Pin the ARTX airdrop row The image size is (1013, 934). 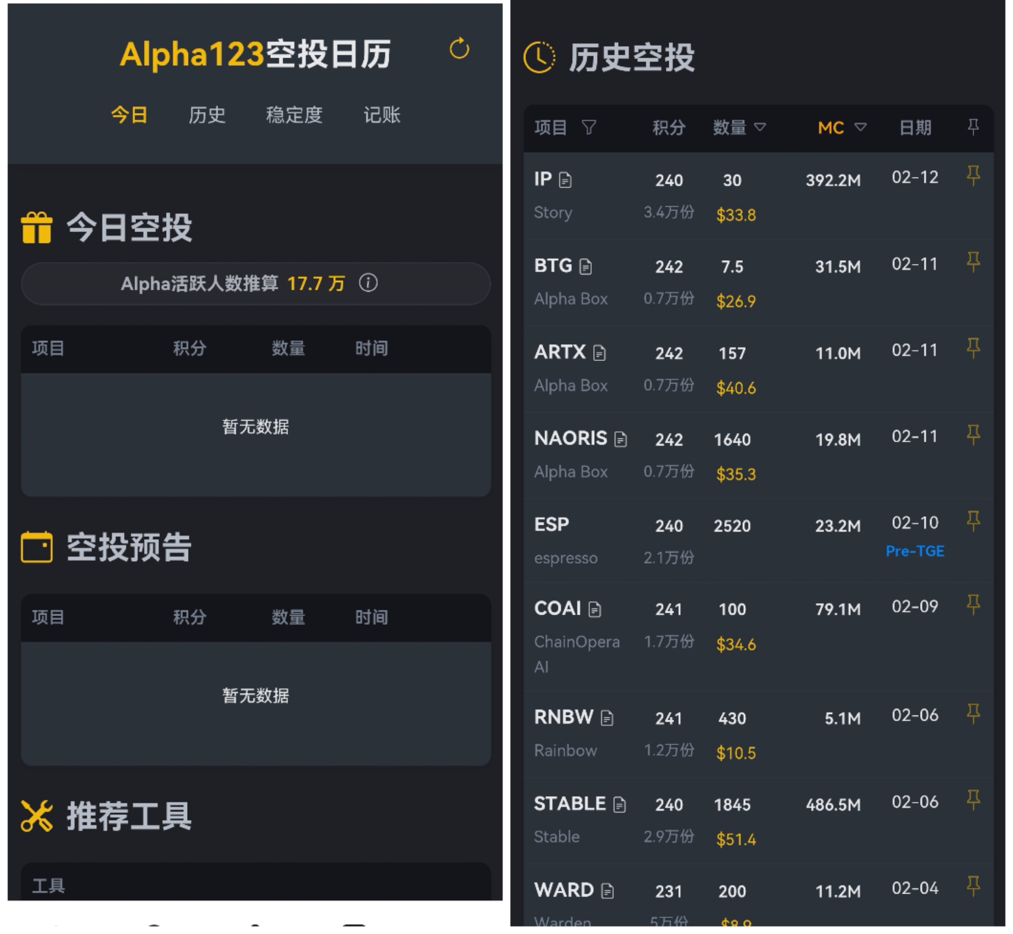[x=973, y=348]
